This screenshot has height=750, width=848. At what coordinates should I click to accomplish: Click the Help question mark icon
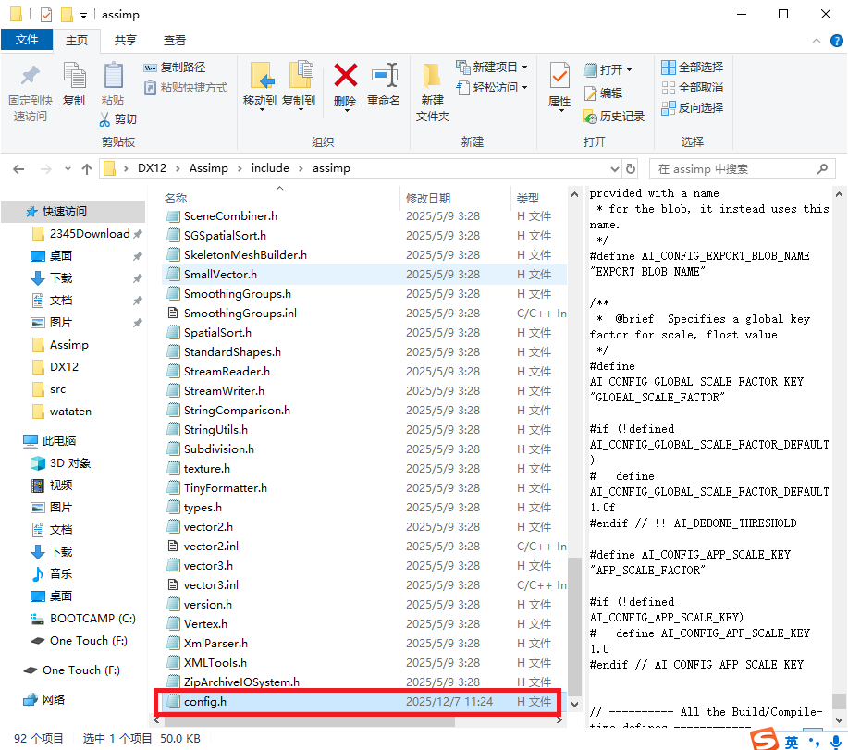coord(836,41)
